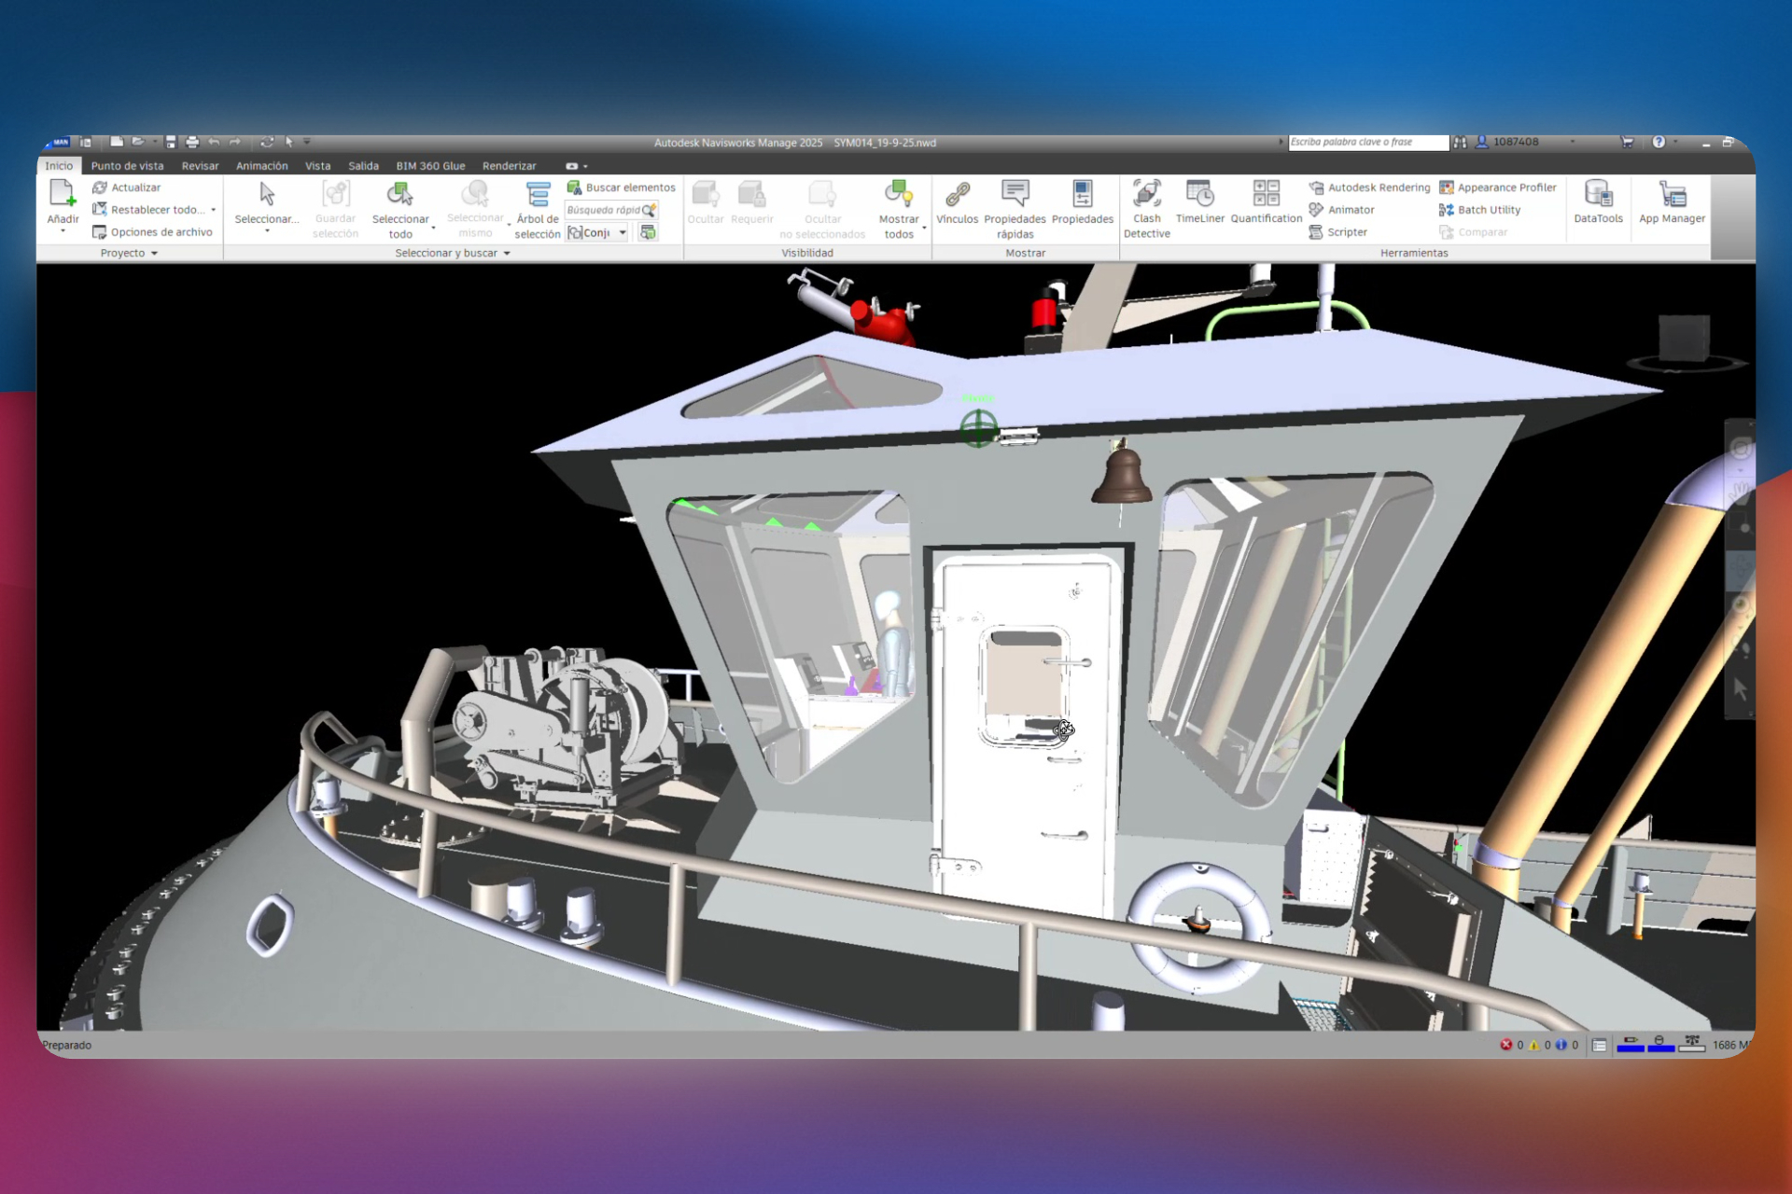Open Buscar elementos search tool
1792x1194 pixels.
pyautogui.click(x=621, y=187)
